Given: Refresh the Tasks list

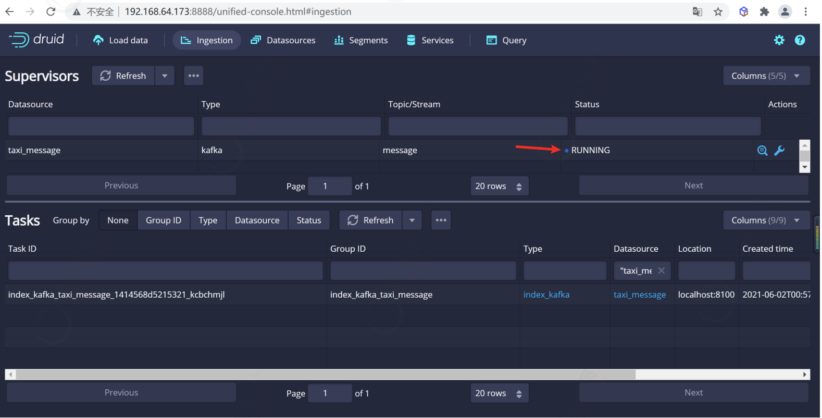Looking at the screenshot, I should point(371,220).
